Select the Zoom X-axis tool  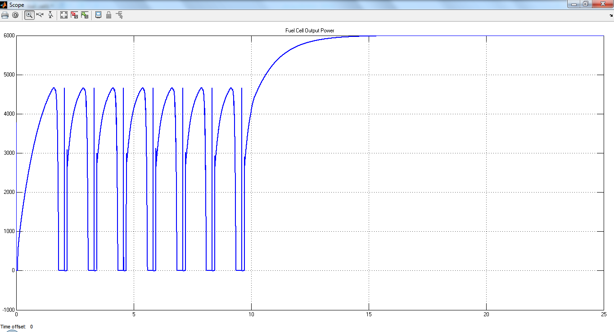[x=40, y=15]
